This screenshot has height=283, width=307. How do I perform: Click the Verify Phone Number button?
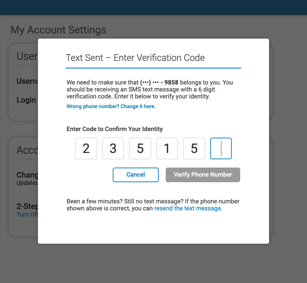point(203,175)
